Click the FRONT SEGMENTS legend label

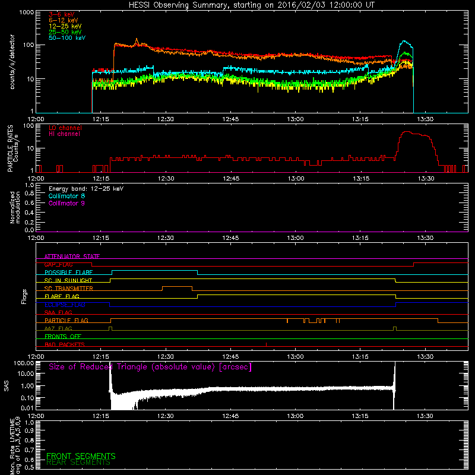click(x=81, y=456)
